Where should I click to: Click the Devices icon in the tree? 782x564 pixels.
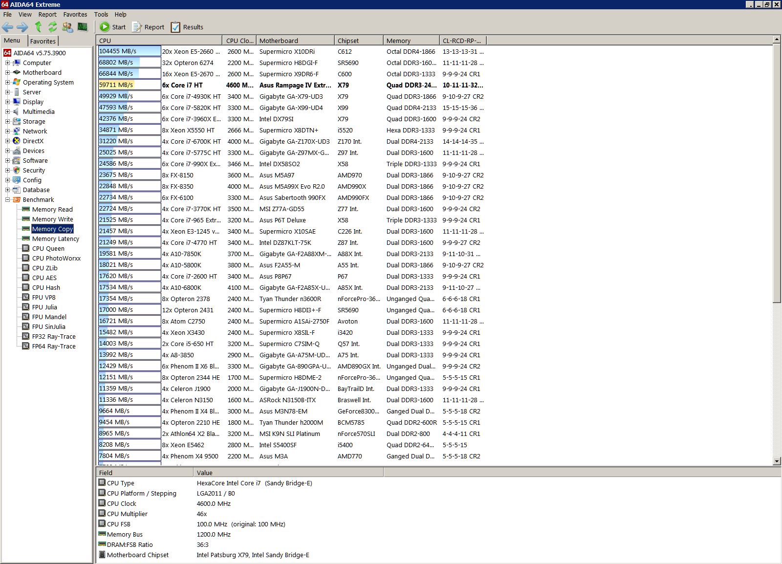pos(17,151)
